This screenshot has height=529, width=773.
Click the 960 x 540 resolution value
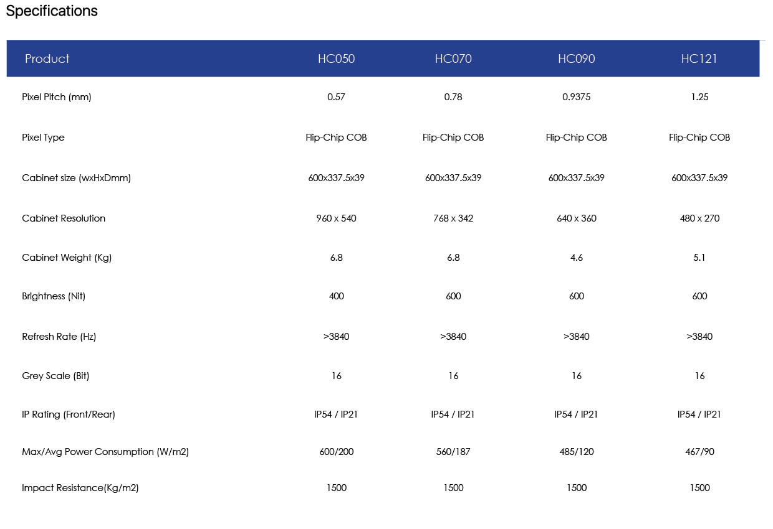click(336, 218)
